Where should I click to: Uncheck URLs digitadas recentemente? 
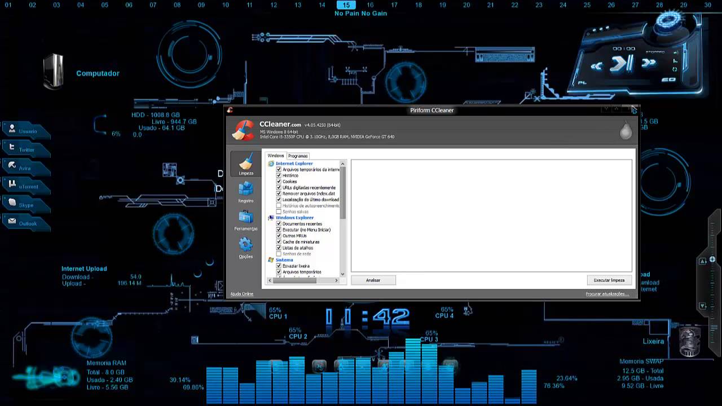click(279, 187)
